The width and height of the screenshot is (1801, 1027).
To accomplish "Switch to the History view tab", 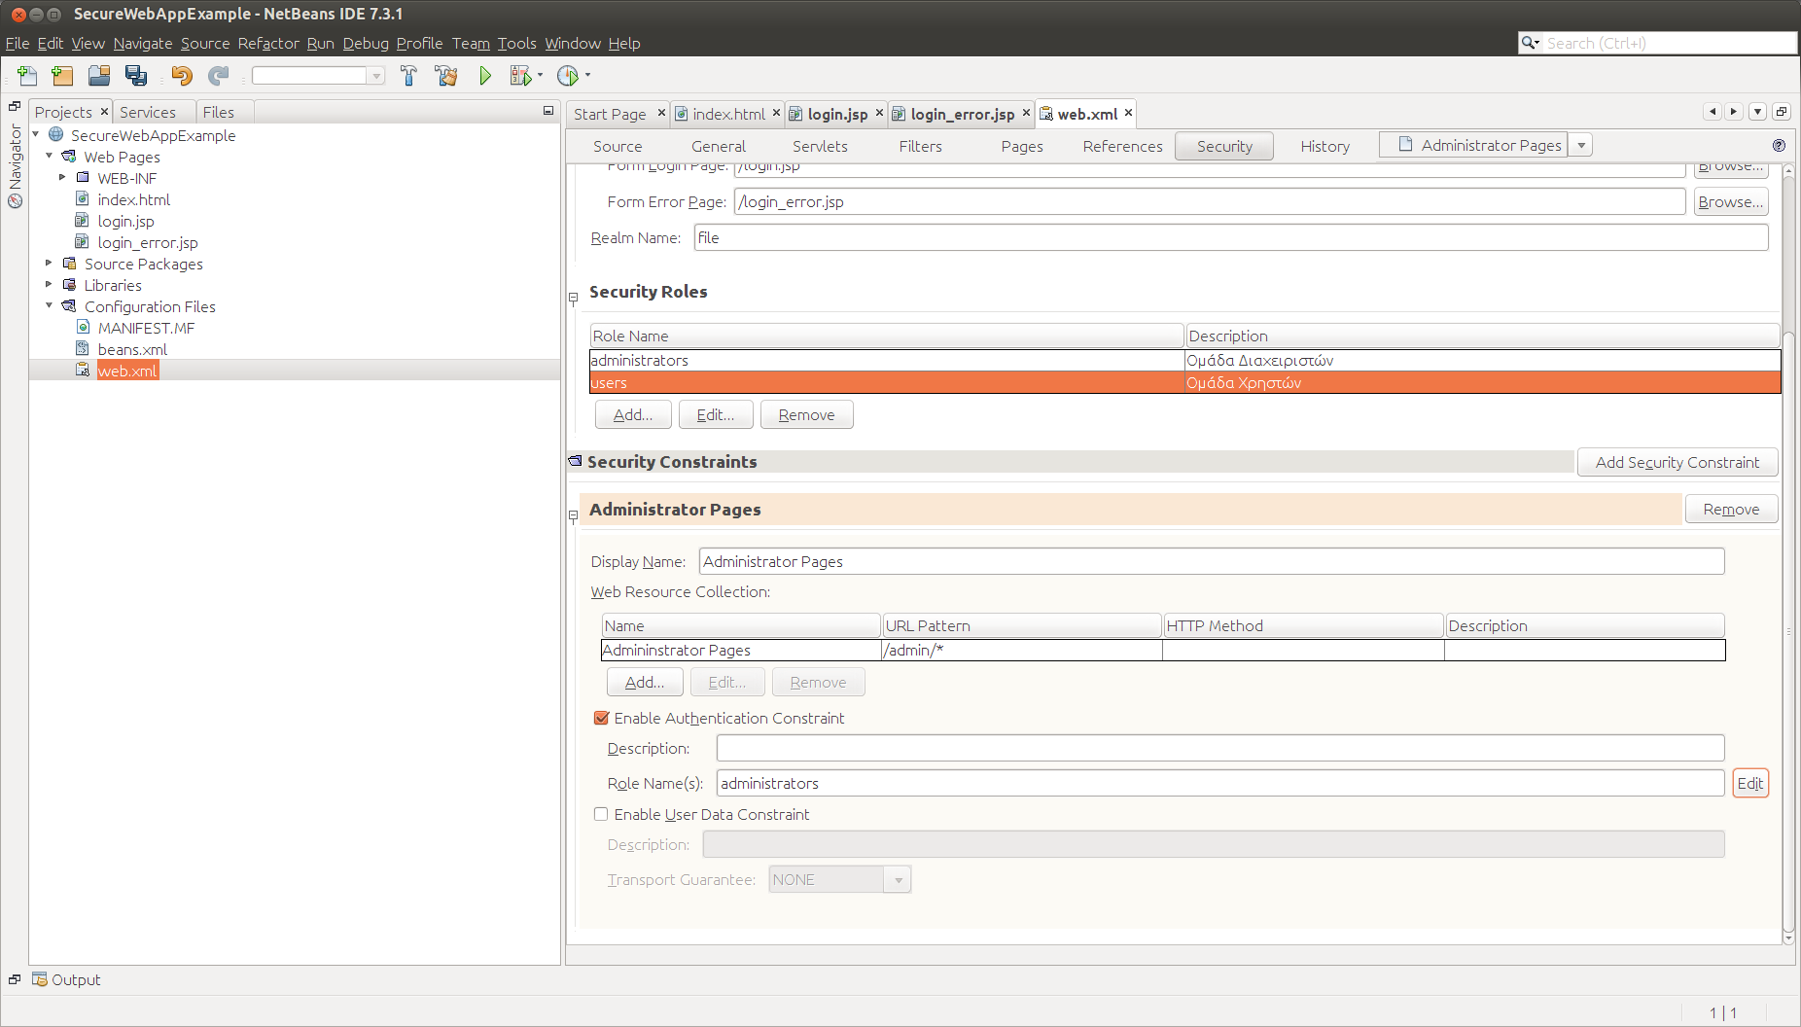I will click(1325, 146).
